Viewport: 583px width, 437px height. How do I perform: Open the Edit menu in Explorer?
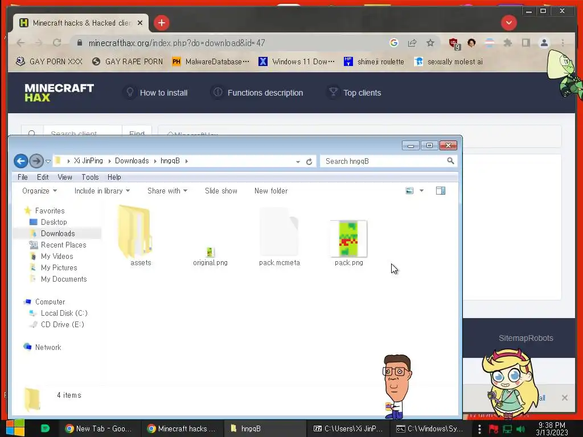pos(43,178)
